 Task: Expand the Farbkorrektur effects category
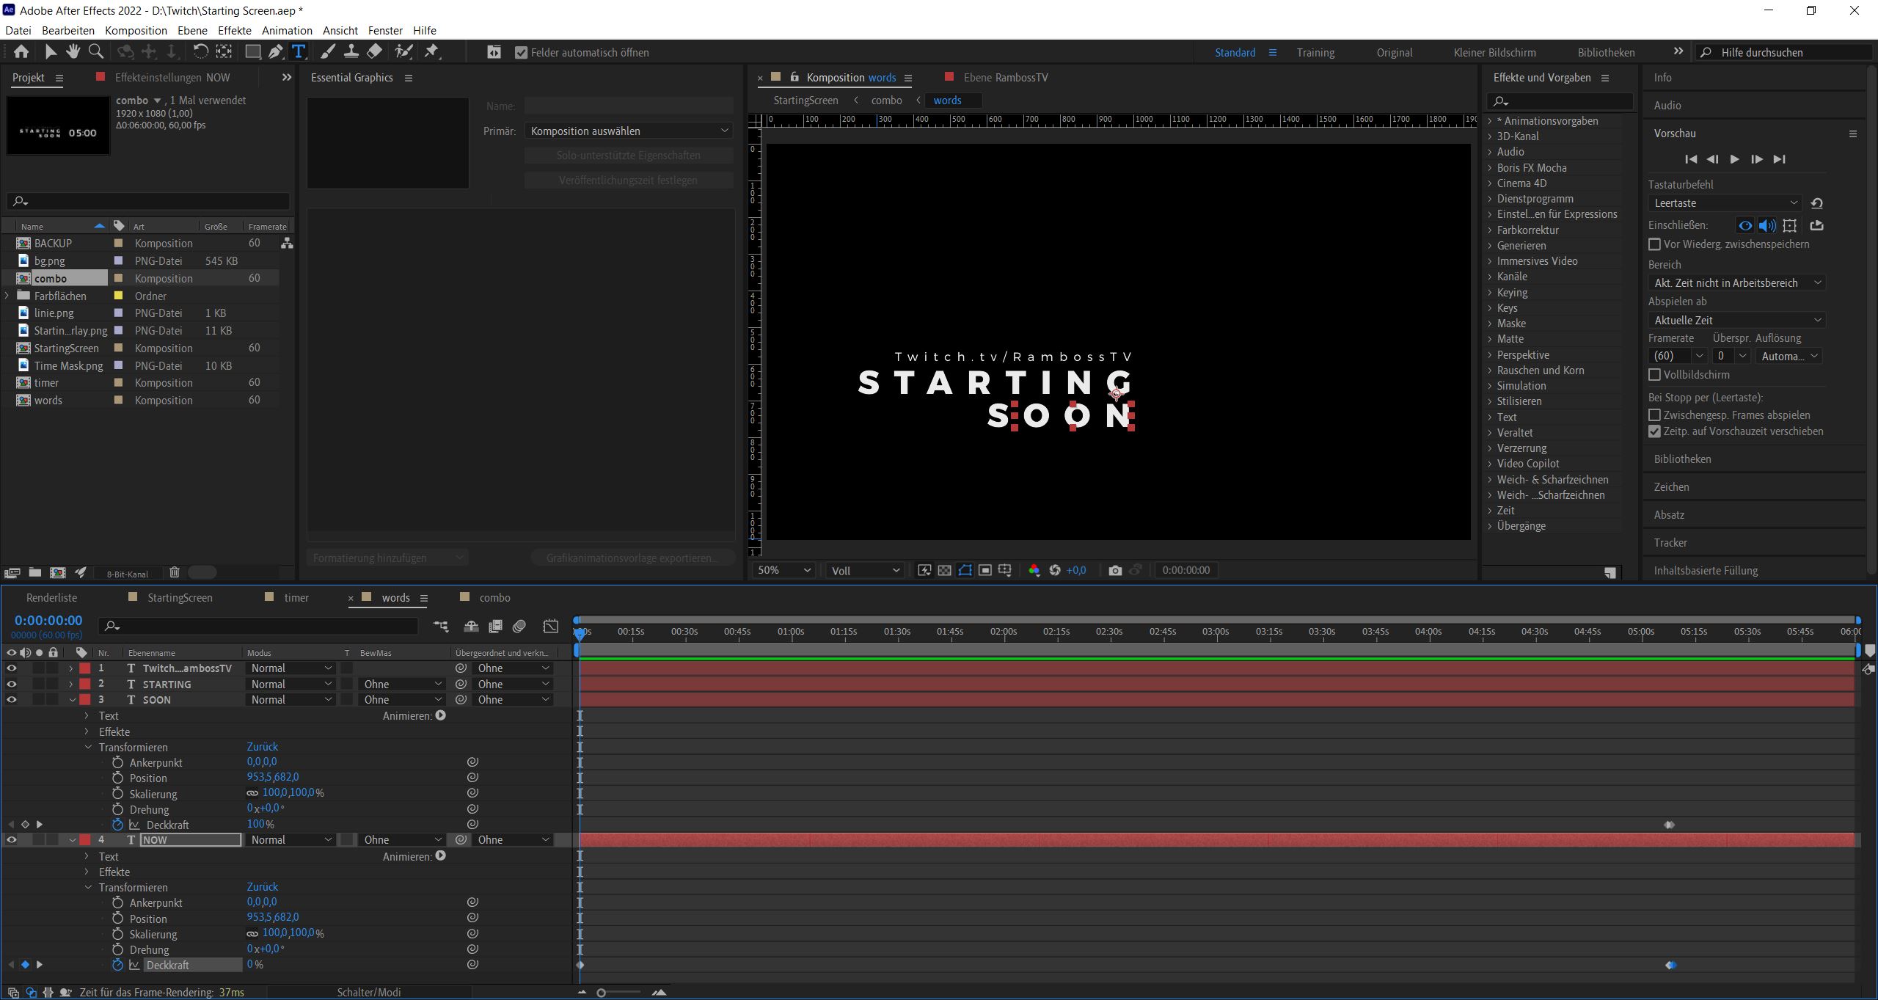pos(1491,230)
